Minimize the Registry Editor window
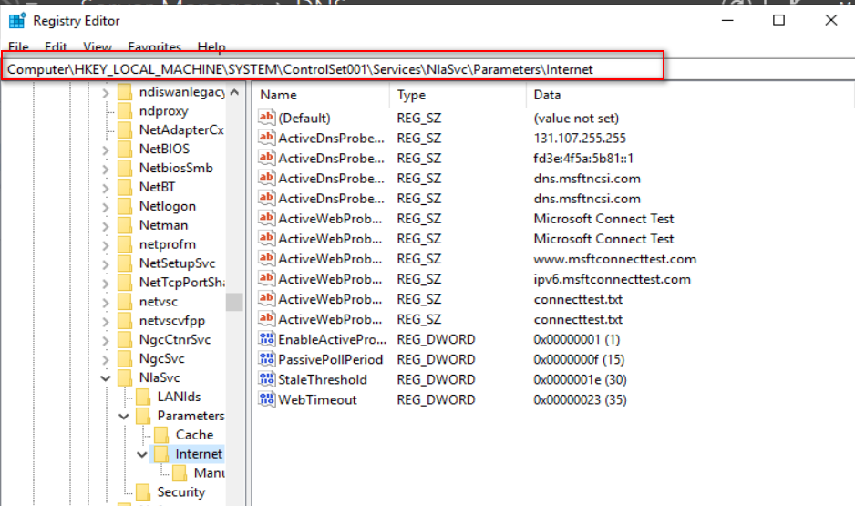 (727, 20)
